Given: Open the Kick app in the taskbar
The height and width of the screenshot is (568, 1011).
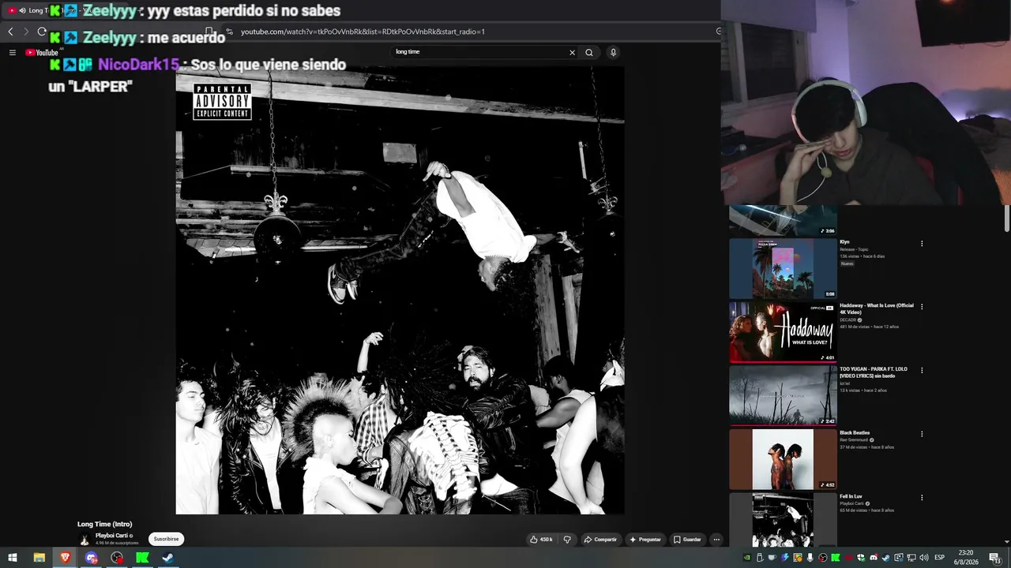Looking at the screenshot, I should 143,558.
